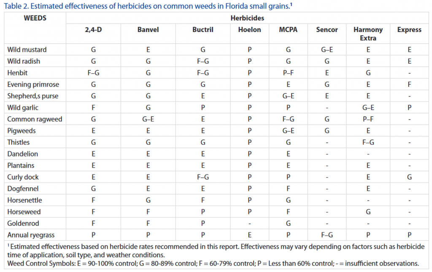Click the Weed Control Symbols legend line

tap(213, 264)
